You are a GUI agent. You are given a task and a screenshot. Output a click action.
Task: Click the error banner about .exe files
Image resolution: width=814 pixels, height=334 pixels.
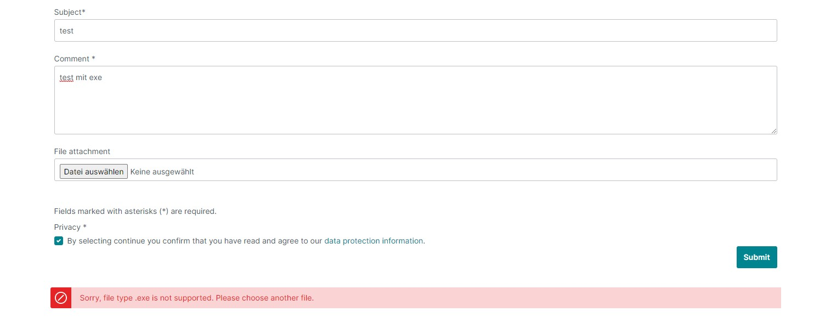[x=384, y=298]
